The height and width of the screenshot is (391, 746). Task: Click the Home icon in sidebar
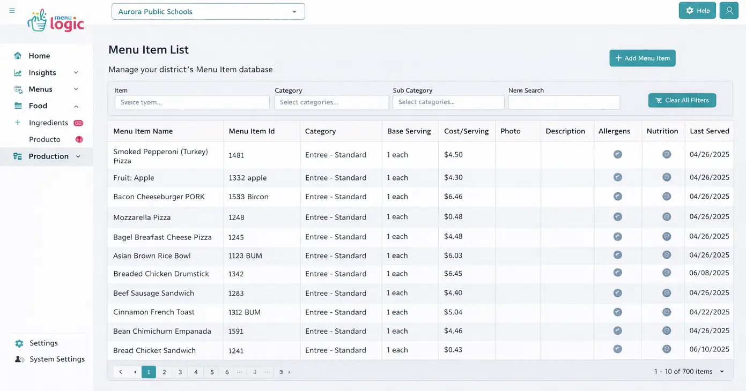[x=18, y=56]
